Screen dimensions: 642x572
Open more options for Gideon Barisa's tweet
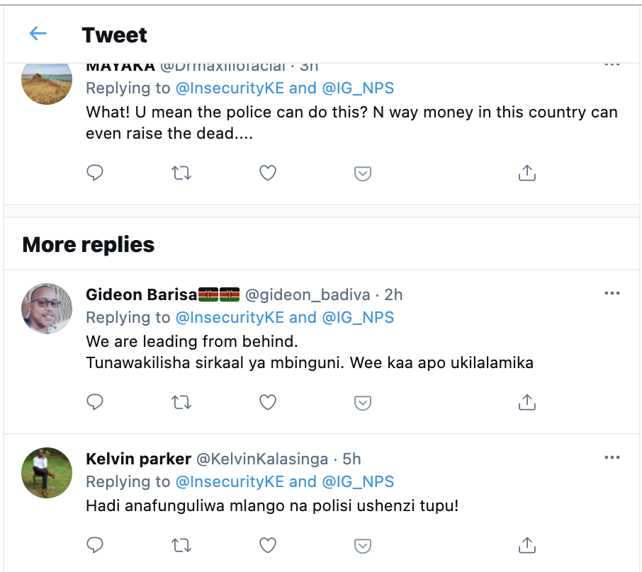(x=612, y=294)
